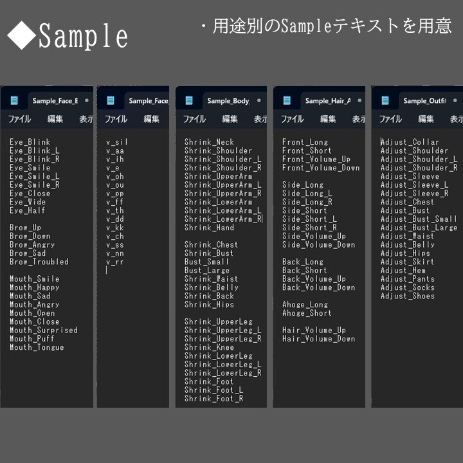Click the line v_oh

115,176
